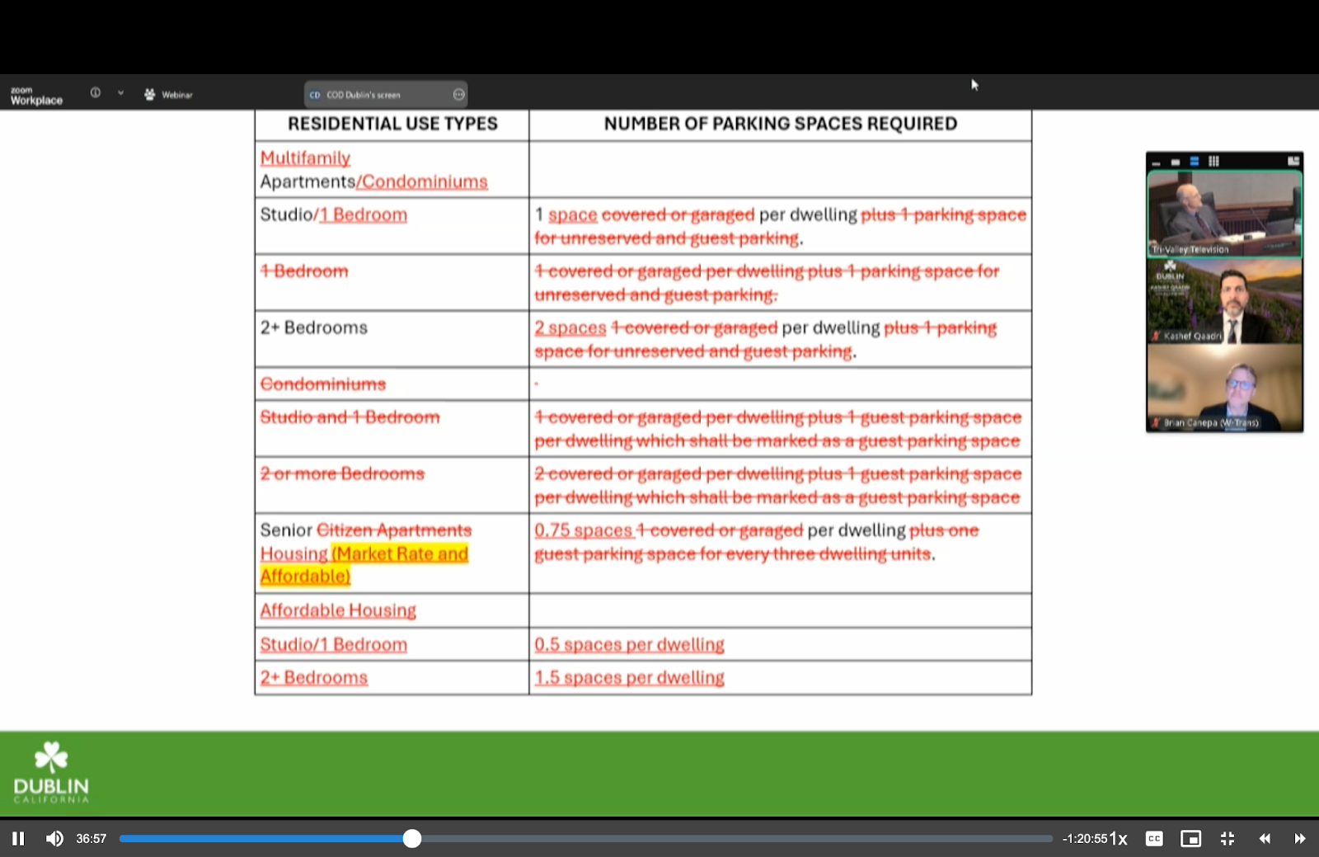Open the Webinar label in Zoom toolbar

(169, 95)
